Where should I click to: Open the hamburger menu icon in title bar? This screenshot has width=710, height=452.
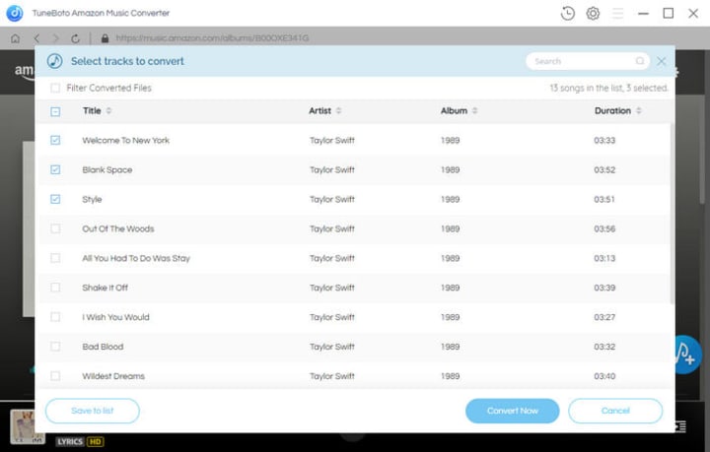point(617,14)
